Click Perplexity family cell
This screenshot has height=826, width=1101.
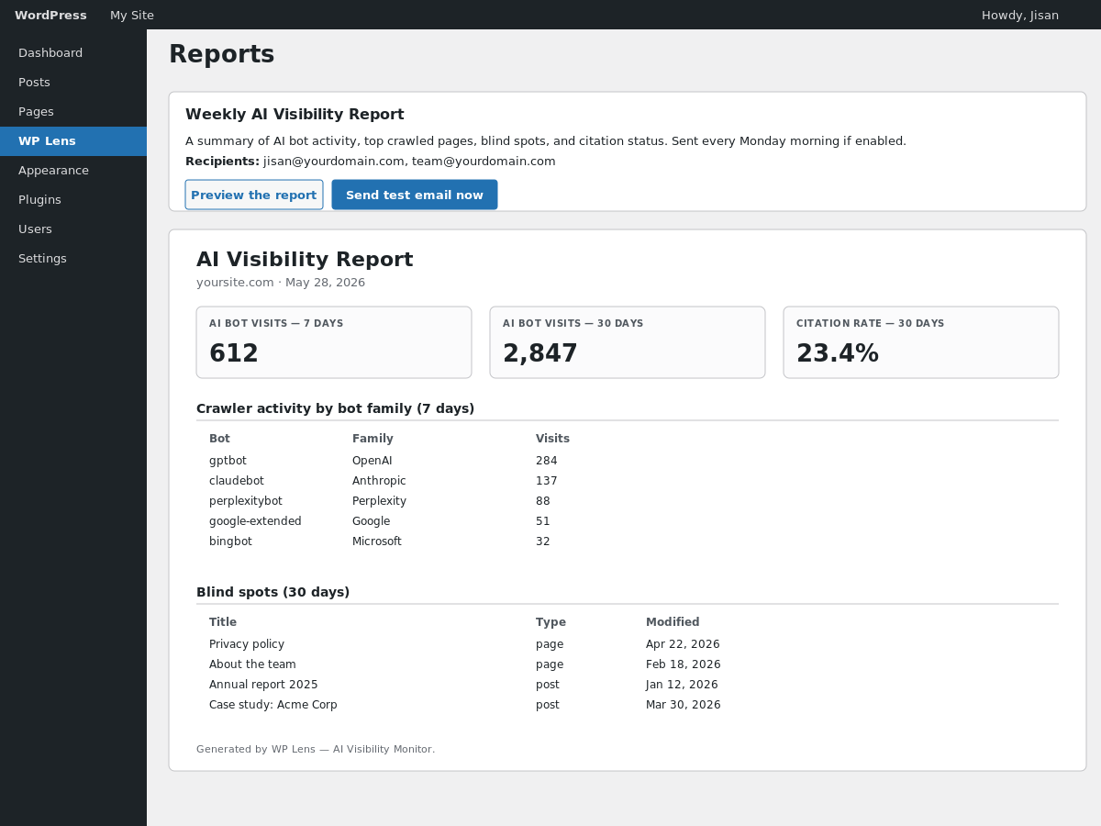pyautogui.click(x=379, y=501)
